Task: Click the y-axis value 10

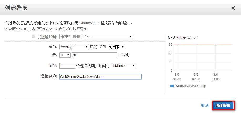Action: pos(171,62)
